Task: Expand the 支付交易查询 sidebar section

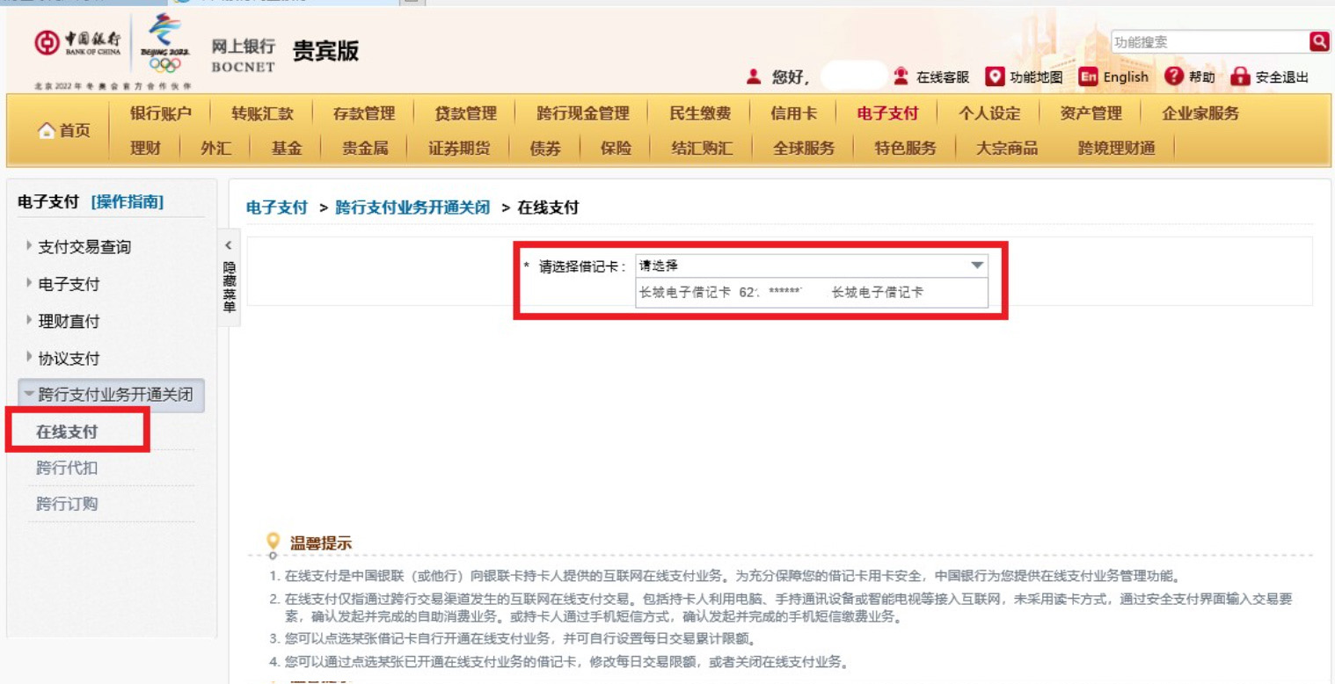Action: pyautogui.click(x=84, y=247)
